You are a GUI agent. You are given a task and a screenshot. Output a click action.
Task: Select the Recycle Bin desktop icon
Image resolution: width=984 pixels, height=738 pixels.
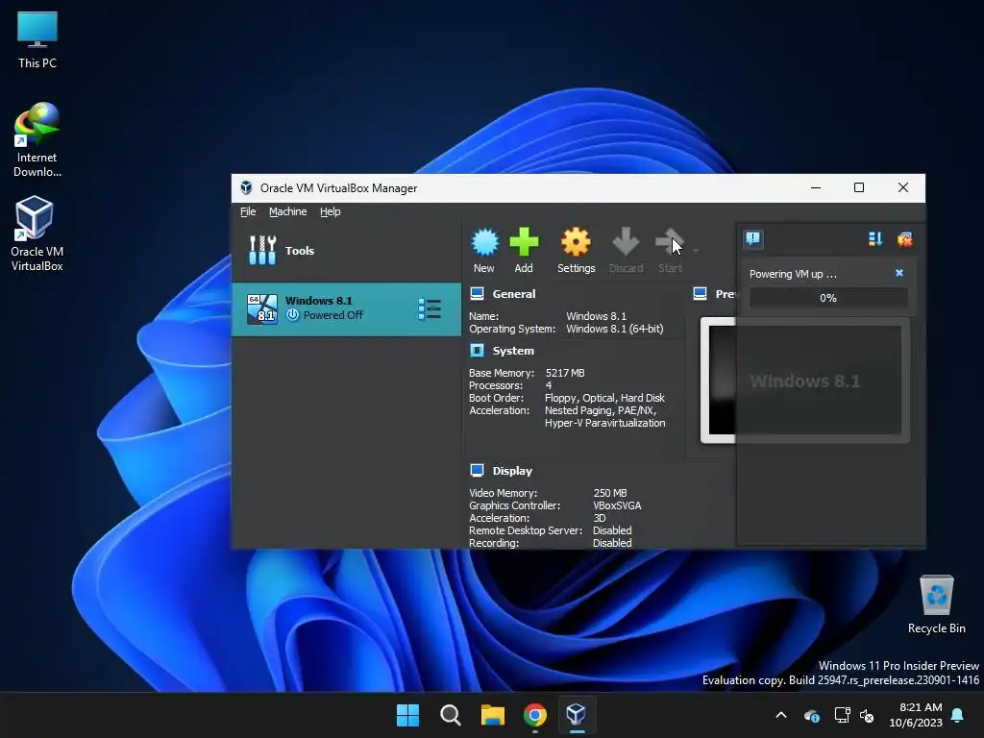coord(936,604)
